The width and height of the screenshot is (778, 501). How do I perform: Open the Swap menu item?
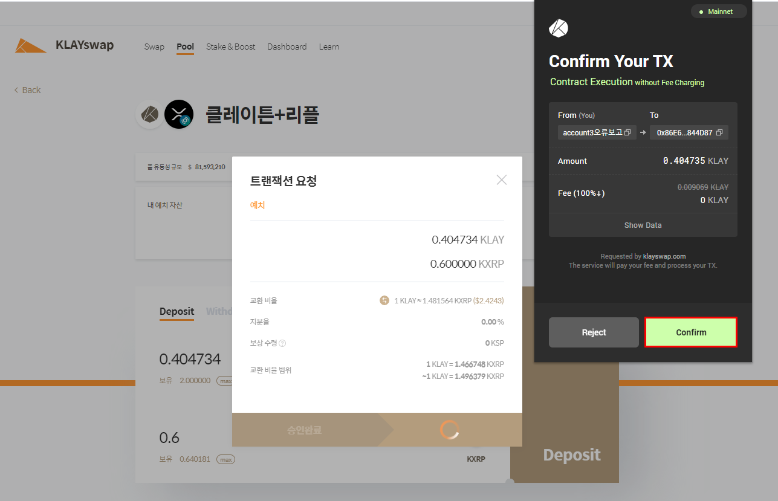[154, 47]
